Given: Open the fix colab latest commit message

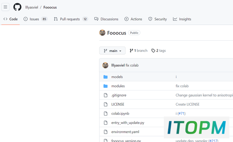Looking at the screenshot, I should click(132, 65).
